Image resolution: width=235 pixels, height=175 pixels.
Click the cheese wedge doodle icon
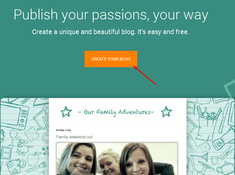tap(205, 147)
